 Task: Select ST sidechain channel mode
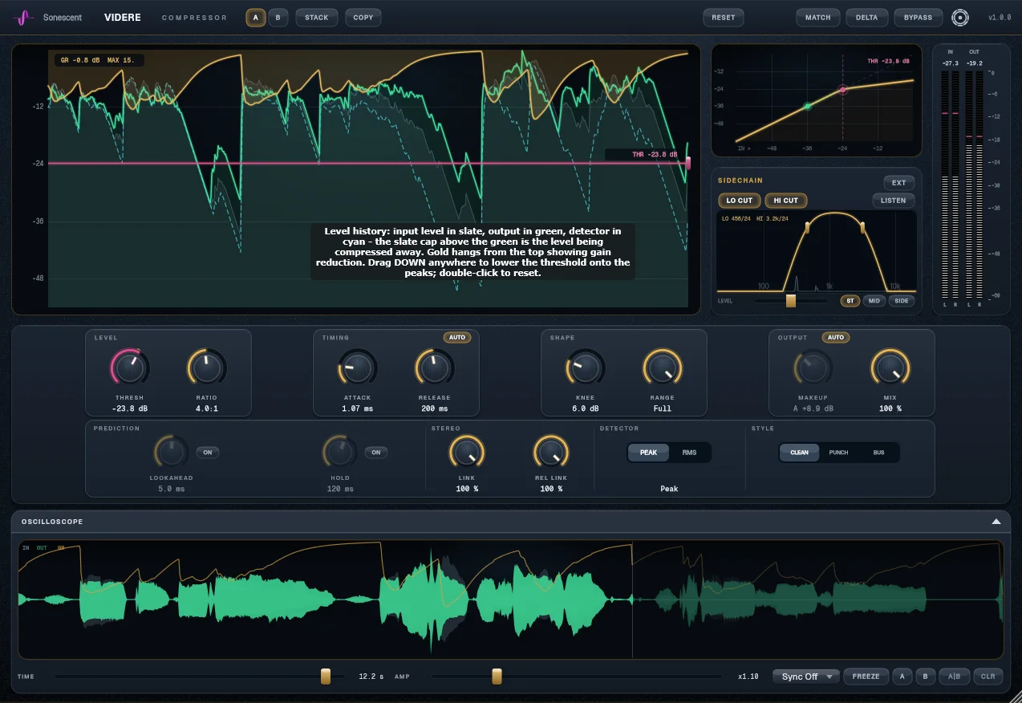click(x=850, y=301)
